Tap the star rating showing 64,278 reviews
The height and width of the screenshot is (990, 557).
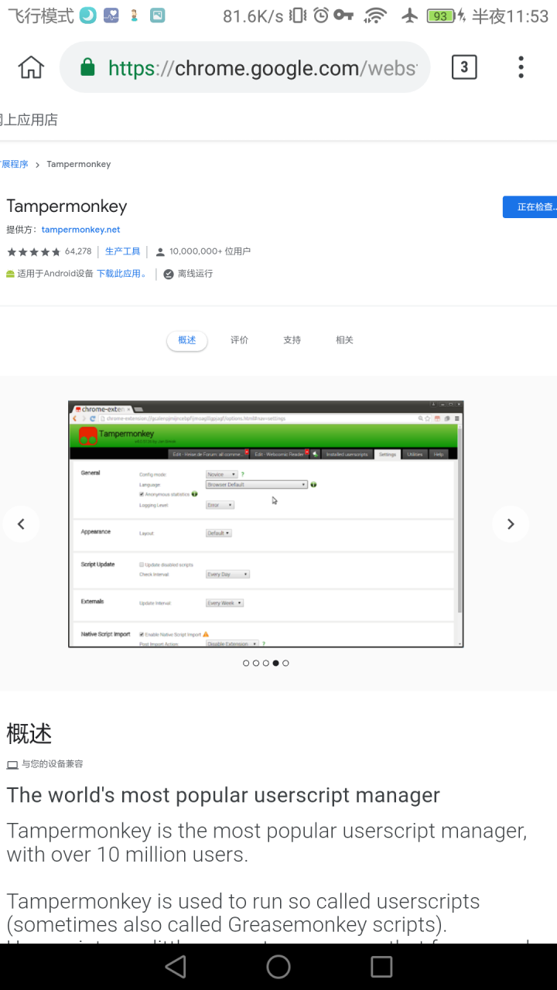pos(49,251)
